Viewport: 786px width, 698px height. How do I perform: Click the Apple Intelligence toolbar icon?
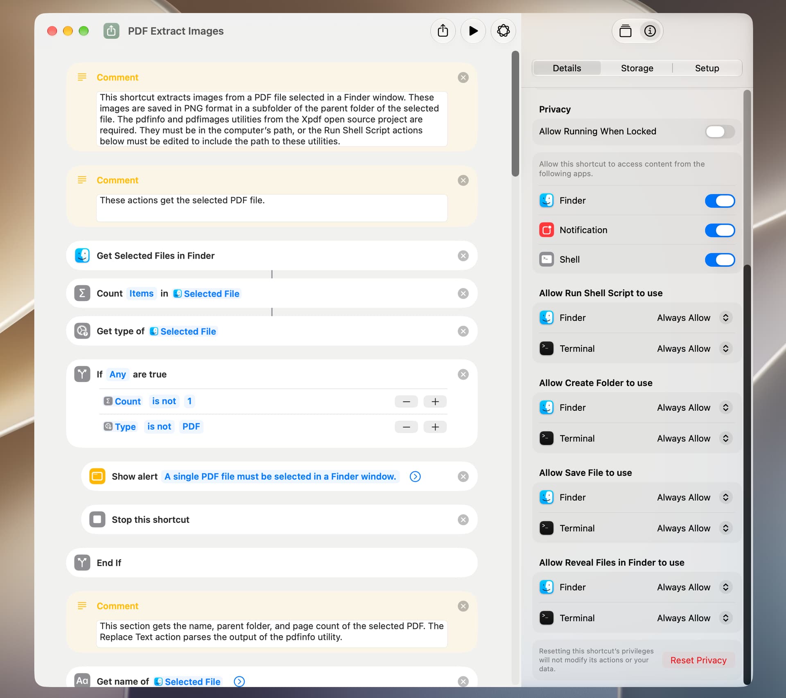pyautogui.click(x=503, y=31)
